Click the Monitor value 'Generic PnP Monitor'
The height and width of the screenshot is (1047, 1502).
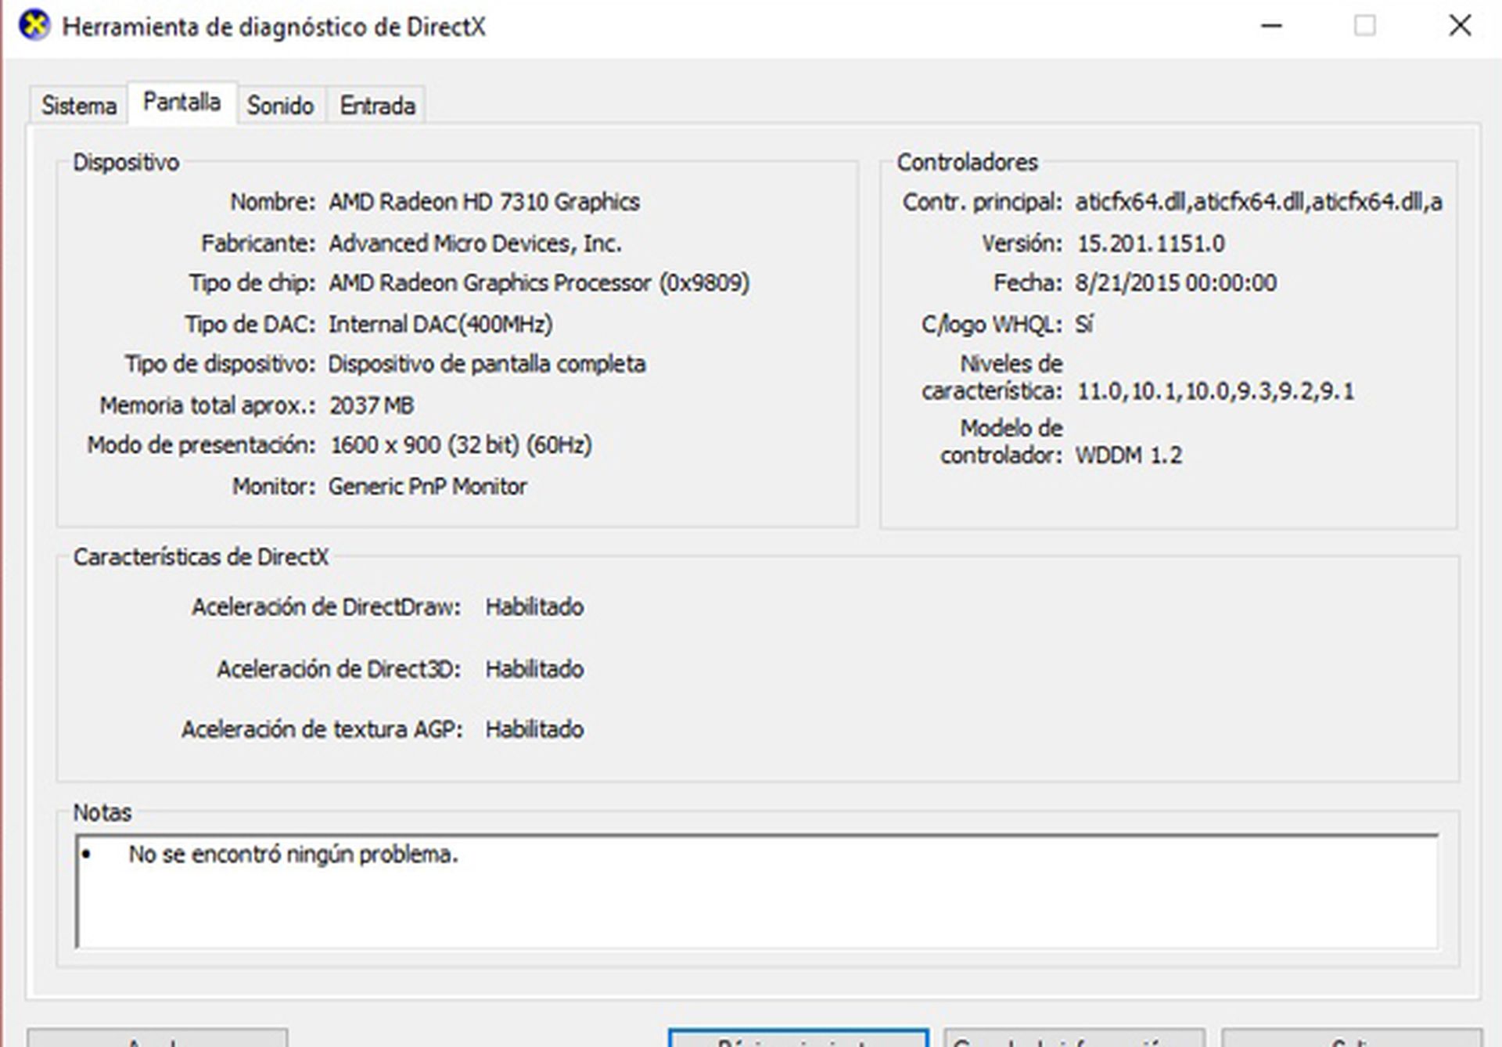point(427,486)
